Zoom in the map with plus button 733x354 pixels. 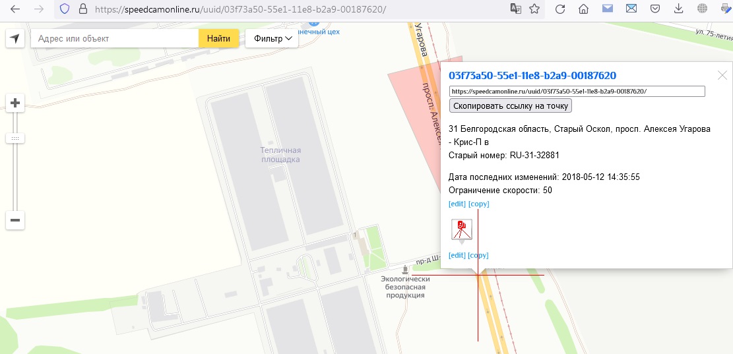15,103
